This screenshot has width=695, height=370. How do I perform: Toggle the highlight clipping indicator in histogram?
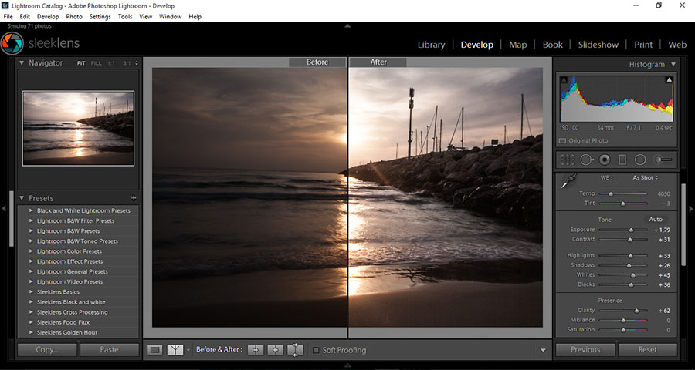669,79
